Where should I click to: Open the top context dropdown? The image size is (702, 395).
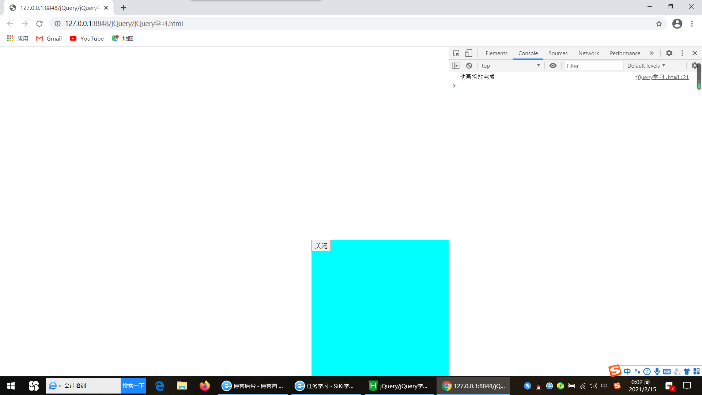coord(510,66)
